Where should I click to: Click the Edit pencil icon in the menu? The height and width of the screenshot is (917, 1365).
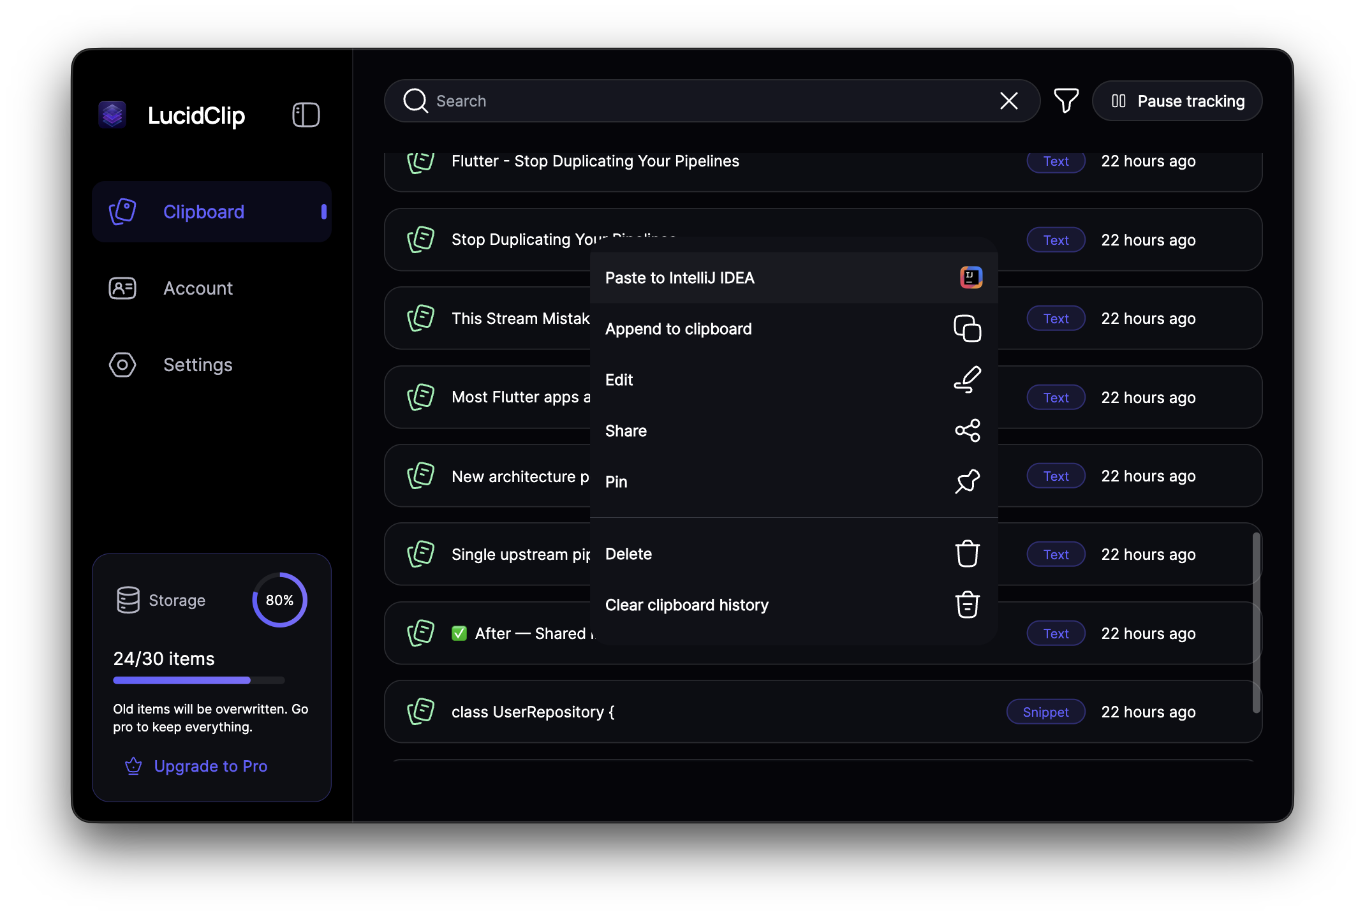[968, 378]
